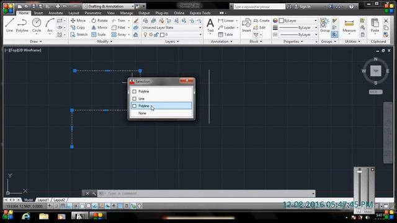Open object color ByLayer dropdown
This screenshot has width=397, height=223.
(x=298, y=20)
